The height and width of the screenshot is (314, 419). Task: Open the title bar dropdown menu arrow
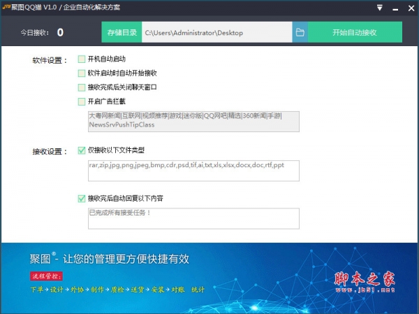378,8
